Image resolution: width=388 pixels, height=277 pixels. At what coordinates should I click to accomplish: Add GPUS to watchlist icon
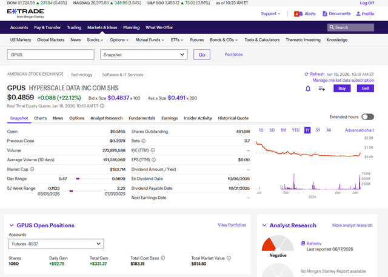pos(322,88)
